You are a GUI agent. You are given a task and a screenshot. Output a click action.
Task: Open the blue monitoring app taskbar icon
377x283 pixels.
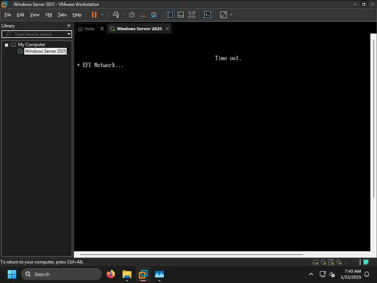[x=159, y=274]
